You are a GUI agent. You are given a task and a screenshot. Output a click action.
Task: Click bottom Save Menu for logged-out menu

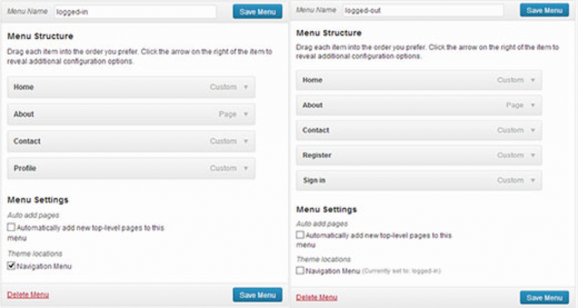[545, 298]
